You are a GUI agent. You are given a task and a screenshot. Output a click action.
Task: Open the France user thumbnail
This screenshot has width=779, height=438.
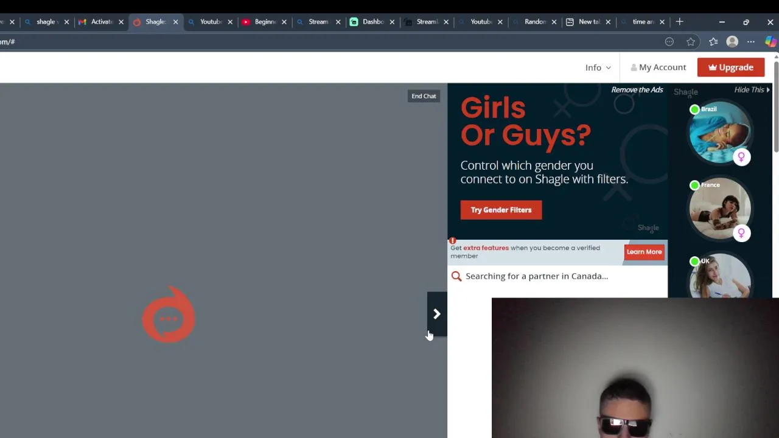pos(719,209)
